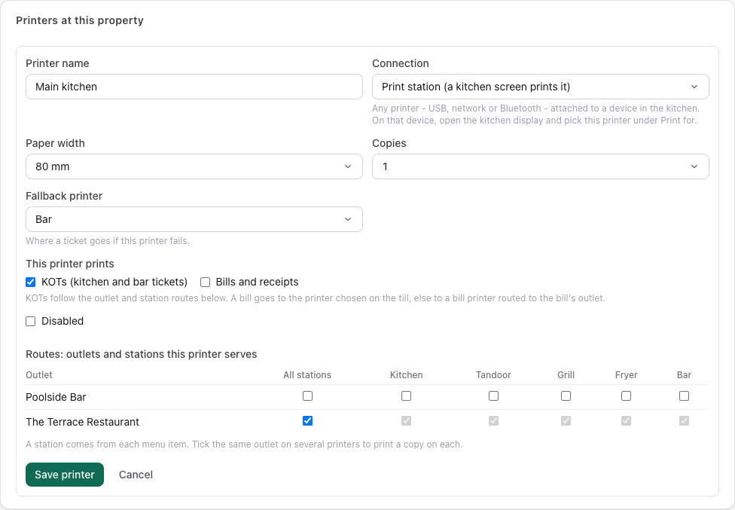Viewport: 735px width, 510px height.
Task: Untick All stations for The Terrace Restaurant
Action: coord(307,421)
